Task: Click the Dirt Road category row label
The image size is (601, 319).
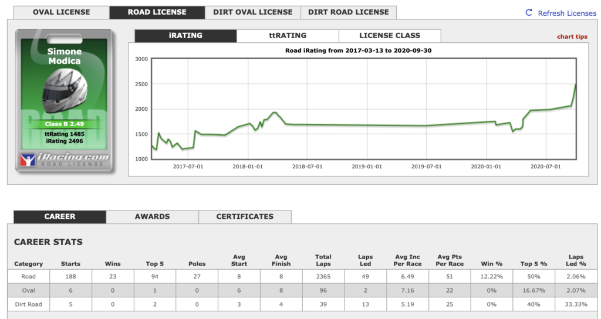Action: pyautogui.click(x=28, y=304)
